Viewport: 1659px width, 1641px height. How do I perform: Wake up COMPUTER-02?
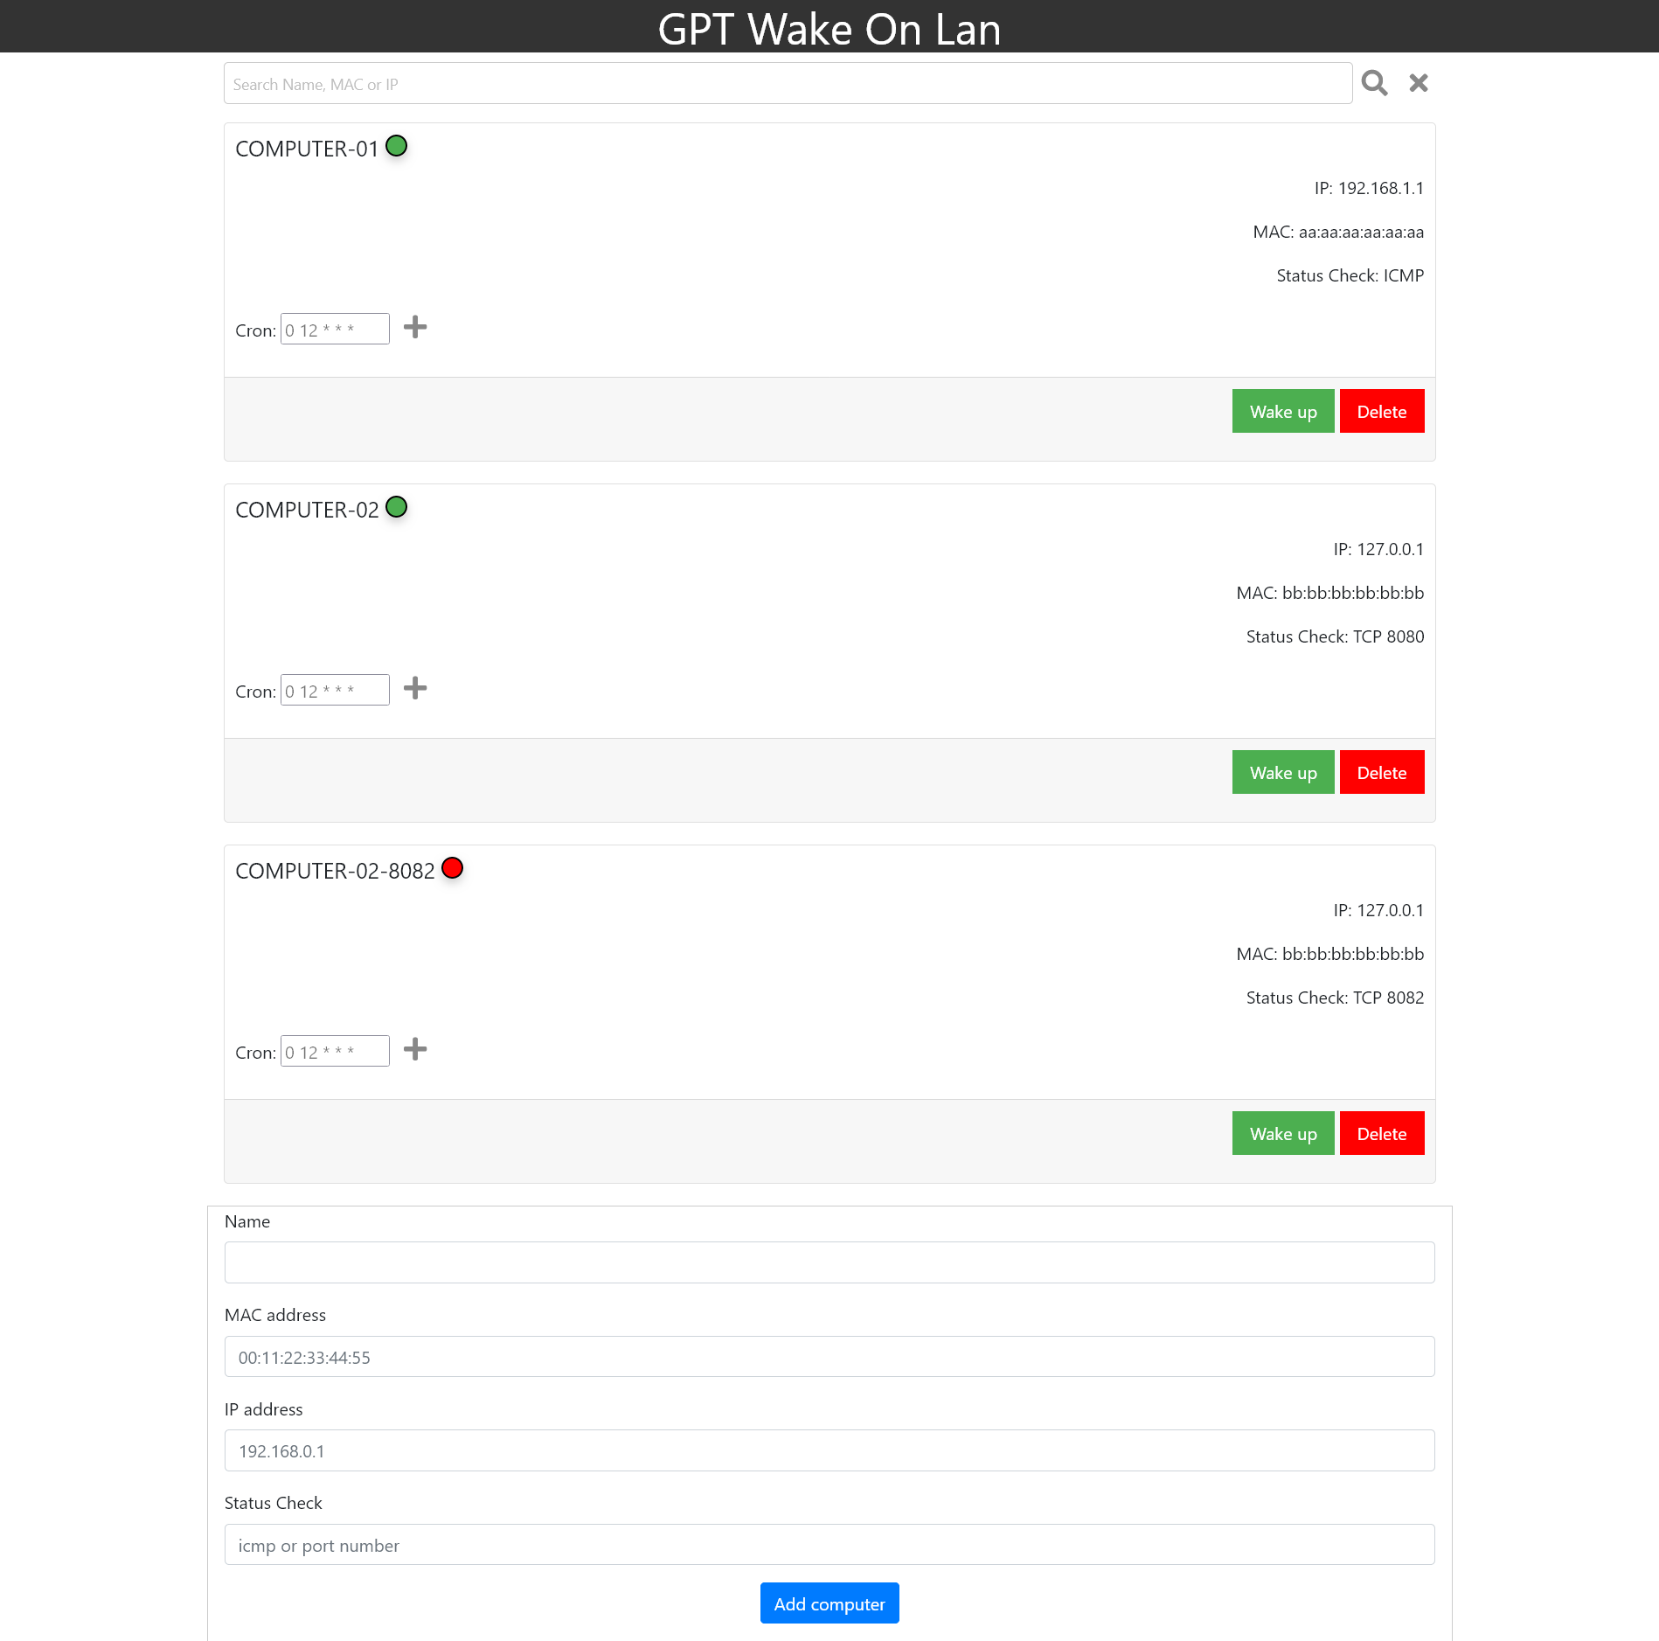(x=1283, y=773)
